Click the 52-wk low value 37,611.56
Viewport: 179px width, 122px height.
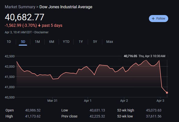pos(154,116)
